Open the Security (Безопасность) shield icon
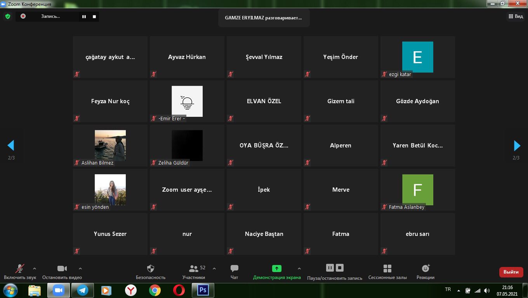 pos(151,269)
